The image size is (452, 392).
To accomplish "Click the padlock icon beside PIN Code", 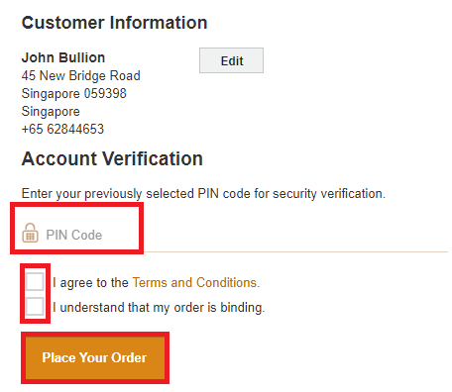I will point(30,233).
